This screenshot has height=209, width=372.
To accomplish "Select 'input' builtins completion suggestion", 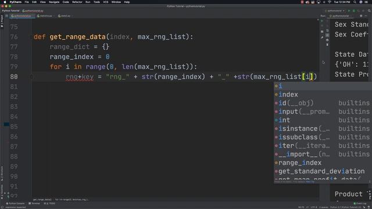I will click(323, 111).
